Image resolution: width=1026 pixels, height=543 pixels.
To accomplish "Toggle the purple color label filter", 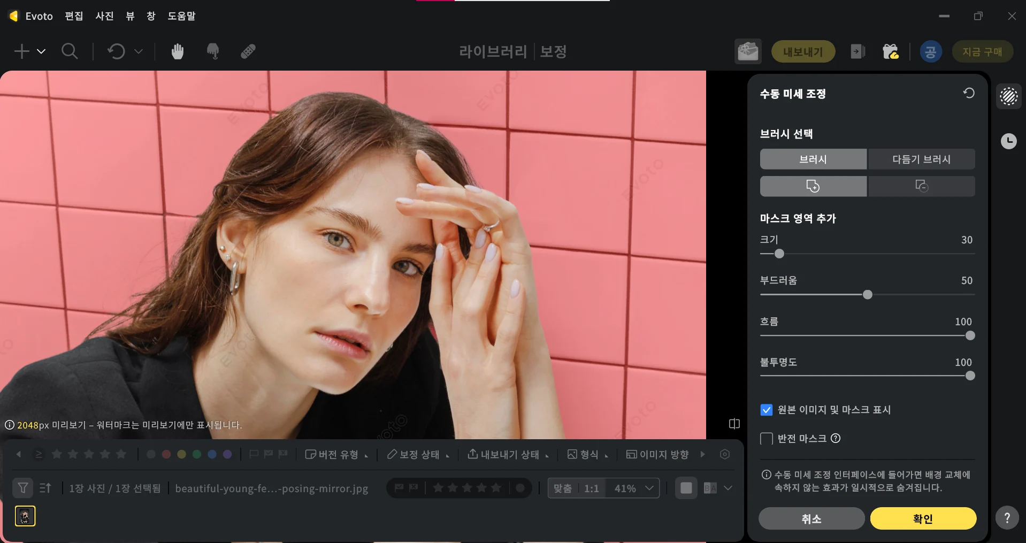I will (227, 454).
